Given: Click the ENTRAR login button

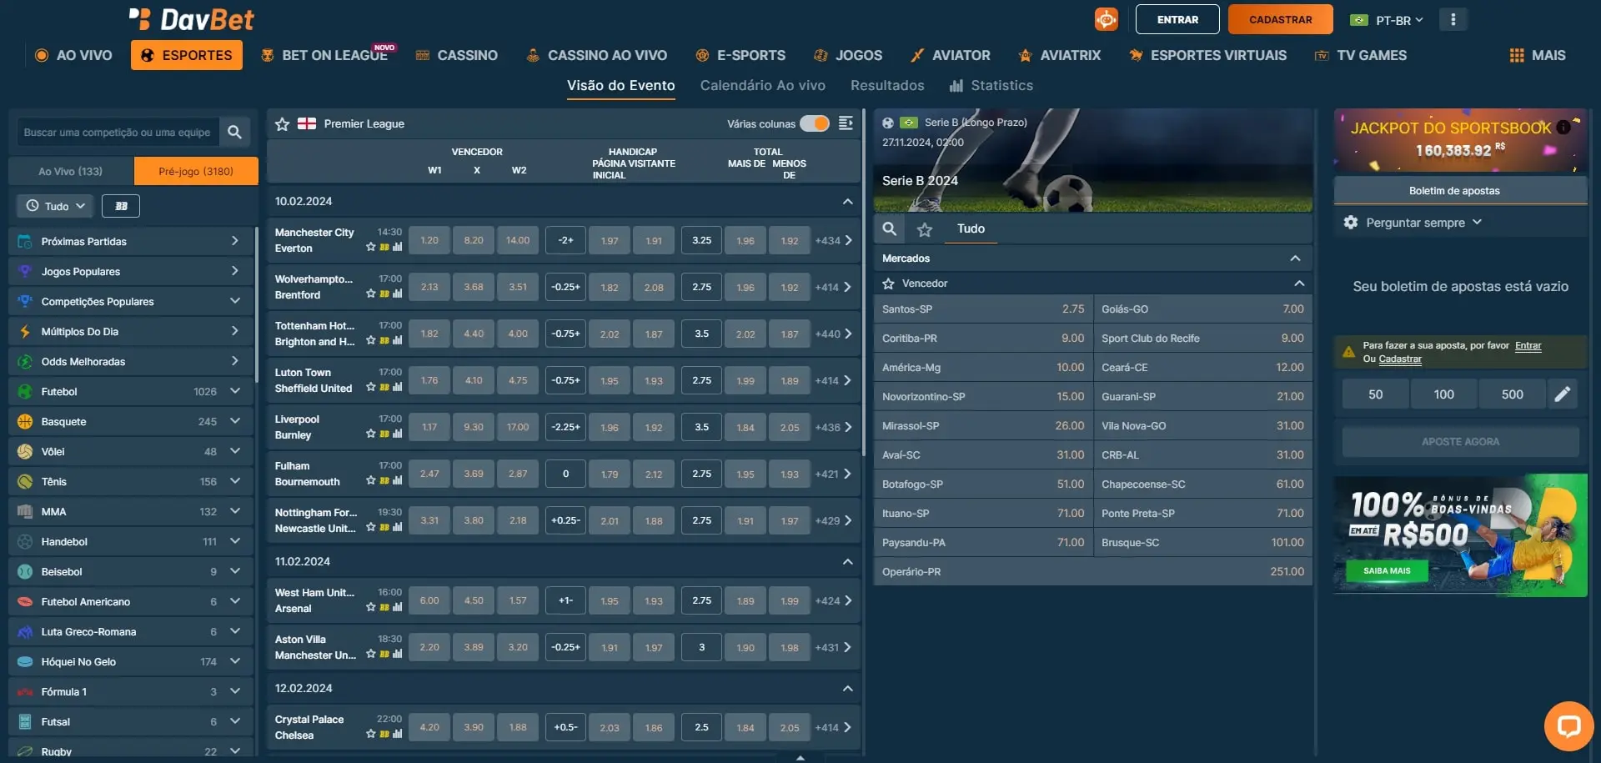Looking at the screenshot, I should [1177, 19].
